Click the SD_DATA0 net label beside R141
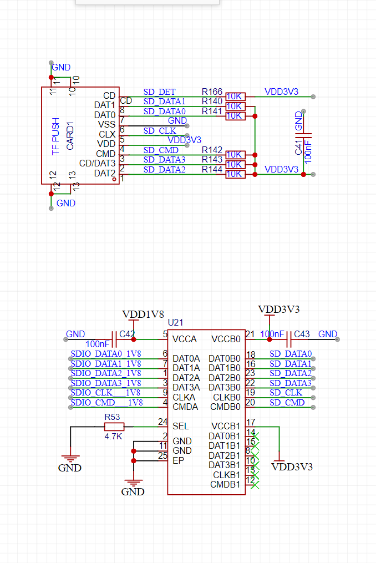 point(165,111)
